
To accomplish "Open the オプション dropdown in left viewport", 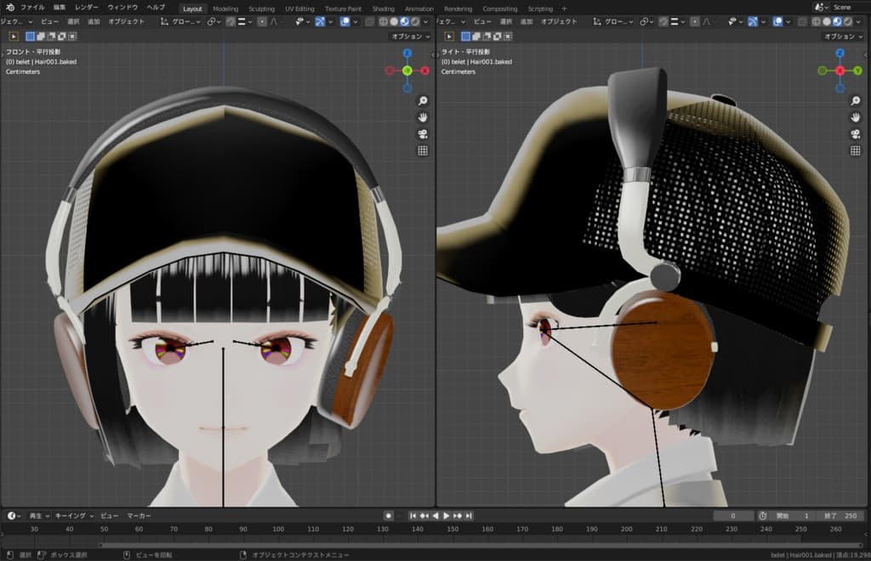I will point(411,37).
